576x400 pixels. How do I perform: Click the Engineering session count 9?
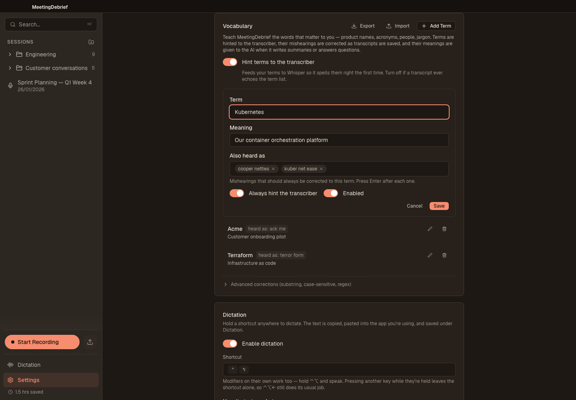tap(93, 54)
